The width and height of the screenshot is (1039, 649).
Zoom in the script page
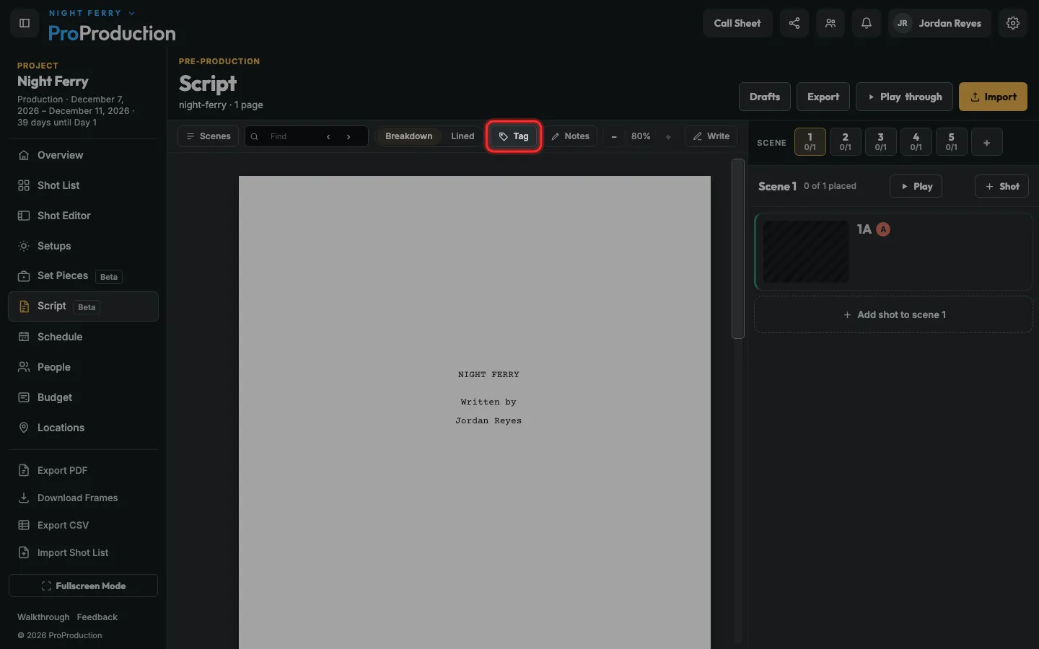(x=668, y=136)
